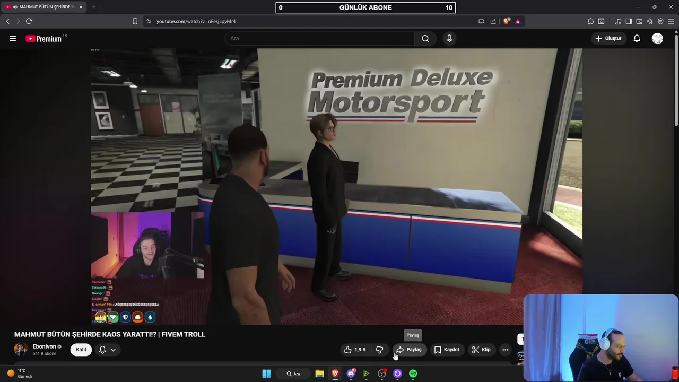
Task: Open Brave playlist music note icon
Action: click(x=618, y=21)
